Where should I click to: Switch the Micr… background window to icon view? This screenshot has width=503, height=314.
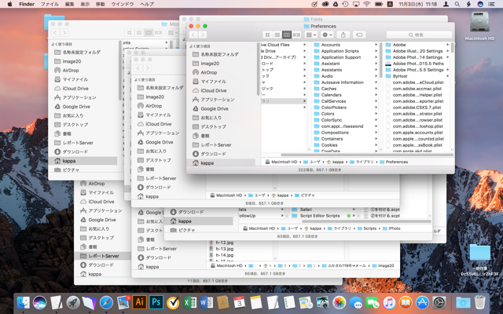coord(129,33)
